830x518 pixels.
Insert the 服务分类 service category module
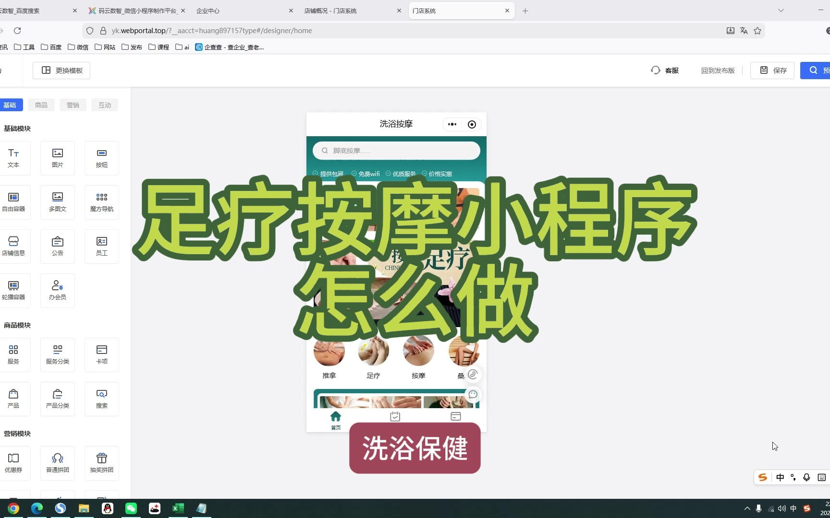(58, 355)
